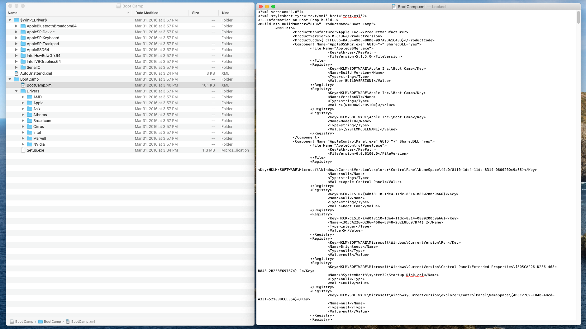Expand the AppleSSD64 folder triangle
The width and height of the screenshot is (586, 329).
tap(17, 50)
